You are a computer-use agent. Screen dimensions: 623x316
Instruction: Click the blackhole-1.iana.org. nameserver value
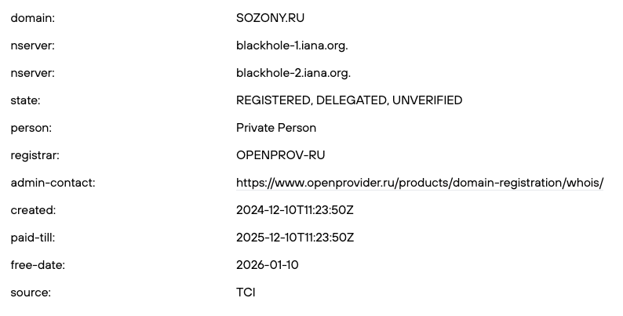click(292, 45)
